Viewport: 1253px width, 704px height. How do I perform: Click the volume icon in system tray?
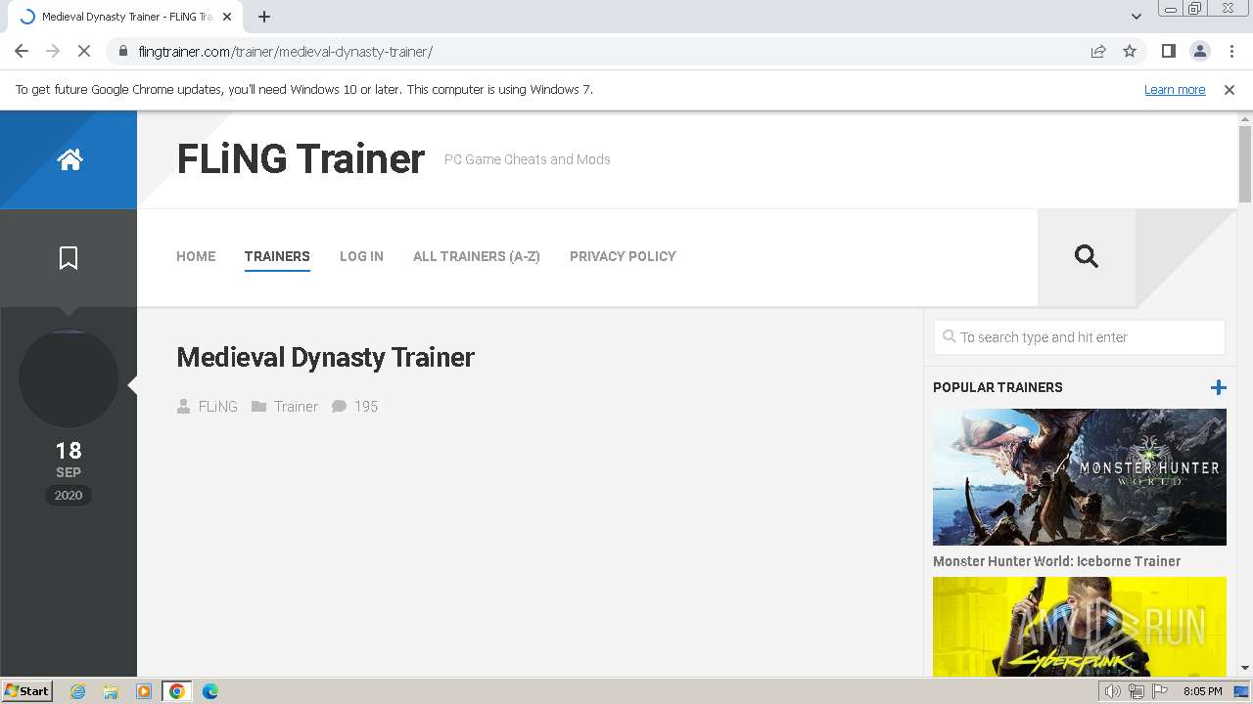point(1113,691)
